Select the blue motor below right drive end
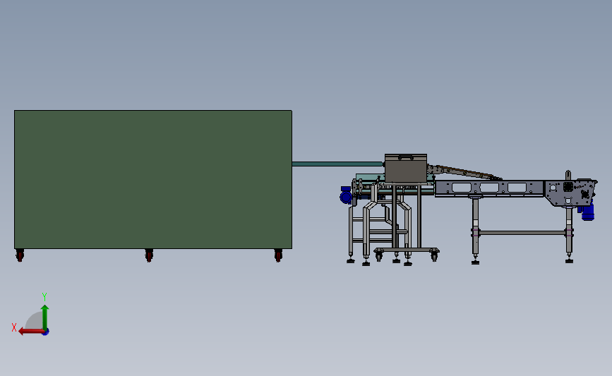 pos(587,212)
